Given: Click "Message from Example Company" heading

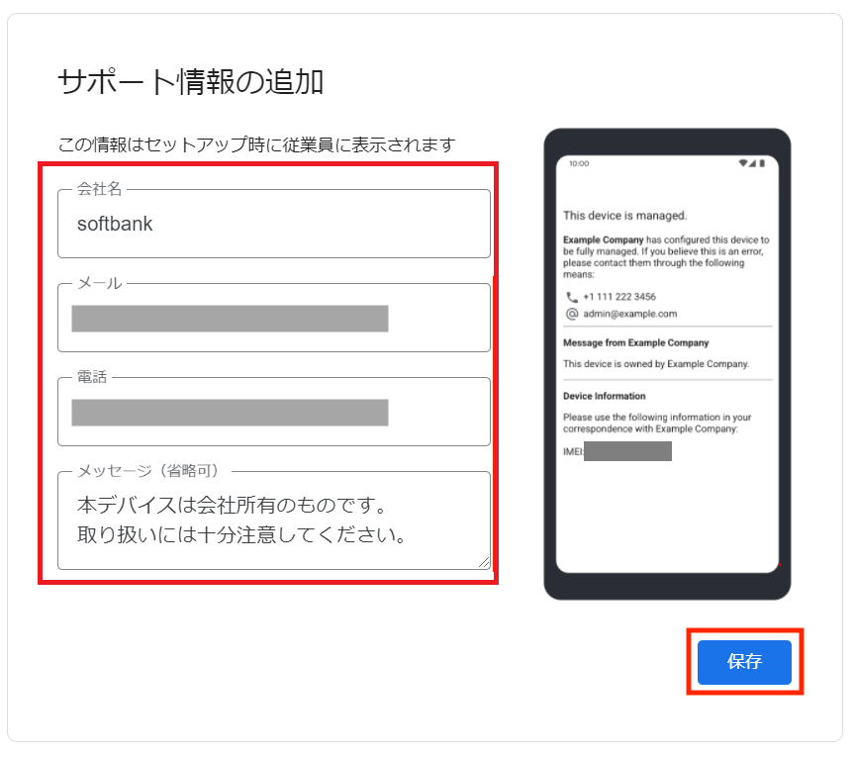Looking at the screenshot, I should pos(636,342).
